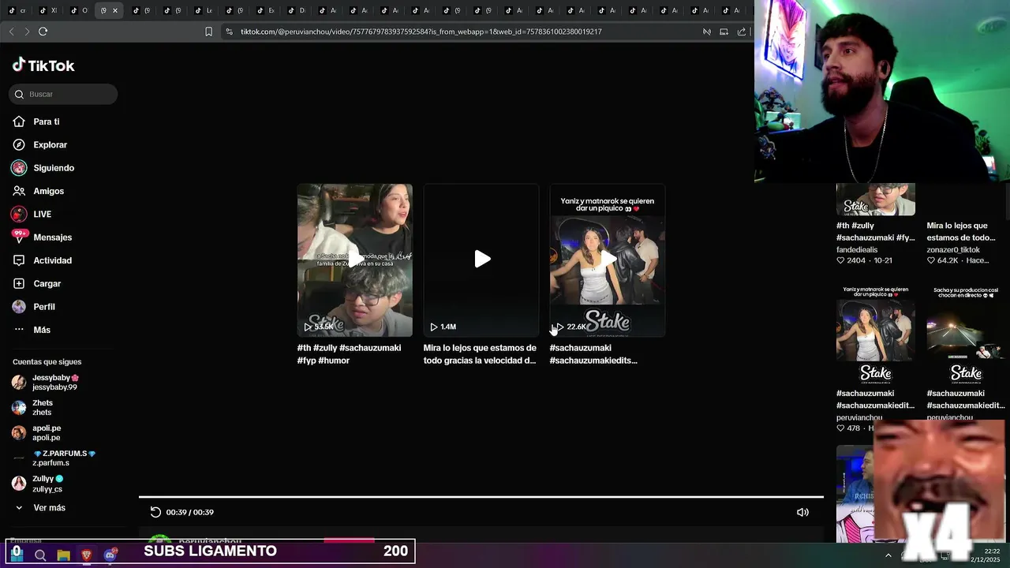The width and height of the screenshot is (1010, 568).
Task: Open the TikTok home logo
Action: 43,65
